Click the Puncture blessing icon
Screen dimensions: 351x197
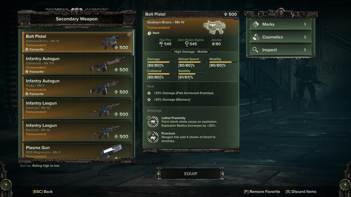(153, 137)
